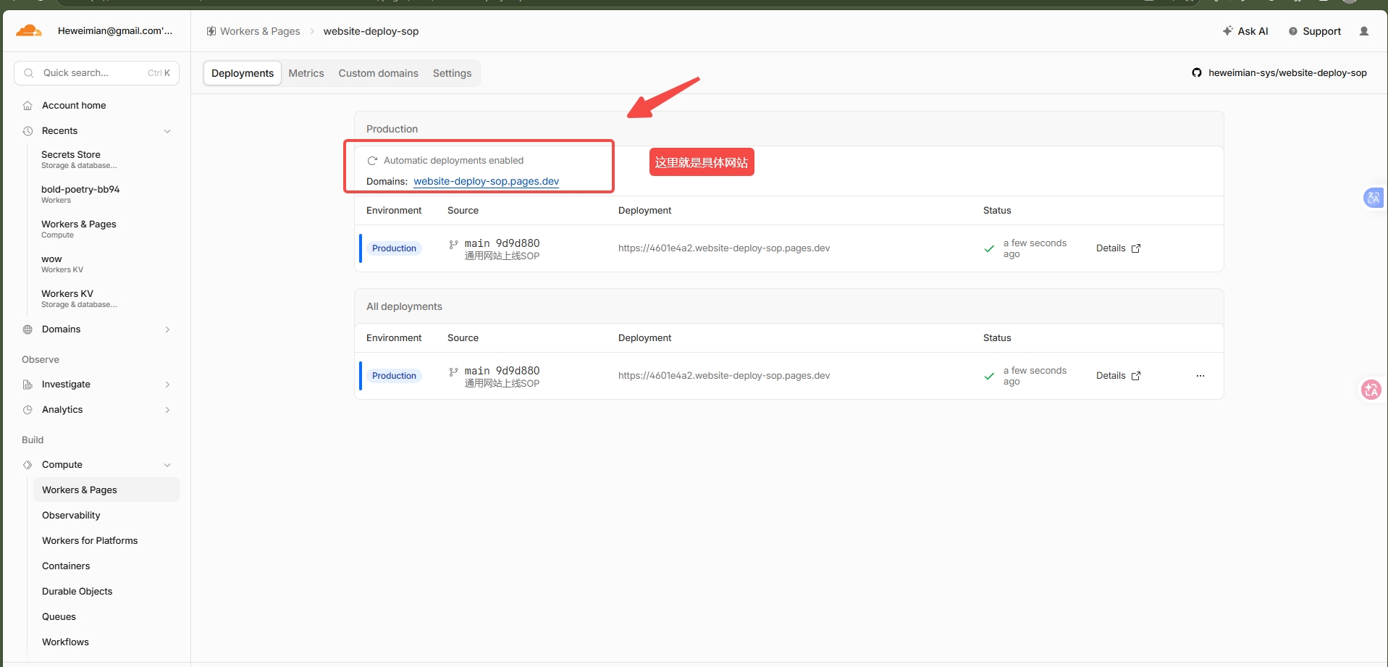Screen dimensions: 1388x667
Task: Click the Investigate icon in sidebar
Action: click(28, 385)
